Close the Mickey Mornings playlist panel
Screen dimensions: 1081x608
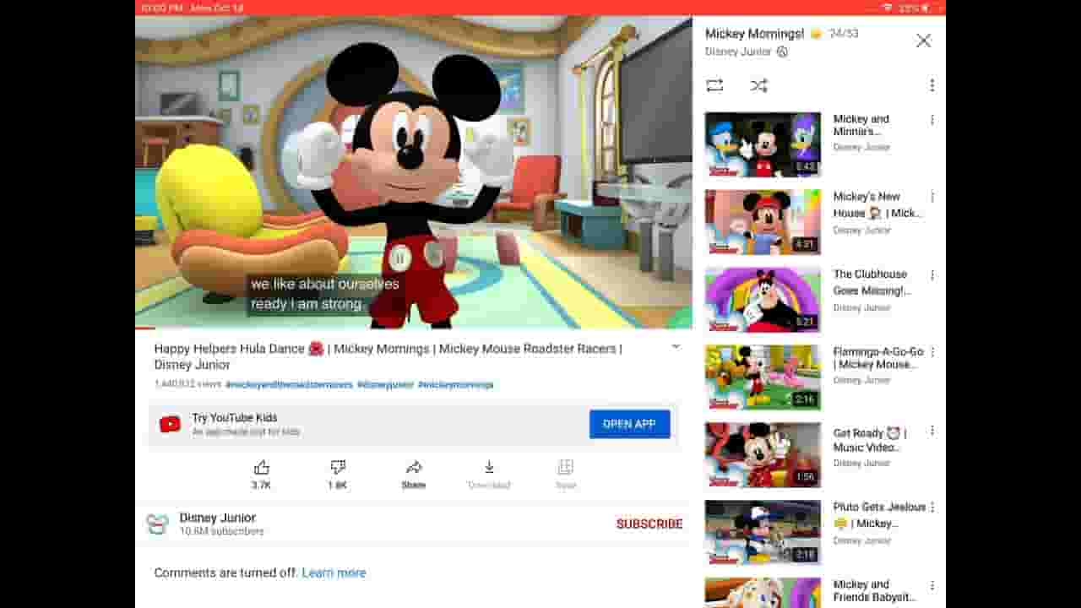coord(923,41)
